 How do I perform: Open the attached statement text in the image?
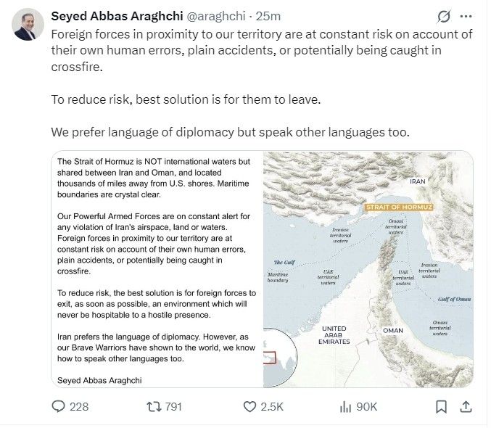157,270
